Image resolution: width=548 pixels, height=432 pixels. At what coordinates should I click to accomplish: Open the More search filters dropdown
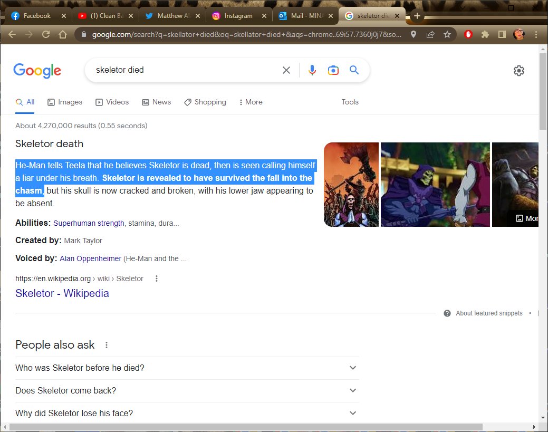coord(251,102)
